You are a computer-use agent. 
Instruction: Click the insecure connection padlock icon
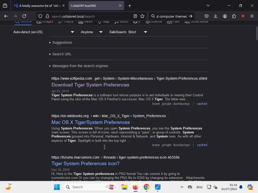click(47, 16)
